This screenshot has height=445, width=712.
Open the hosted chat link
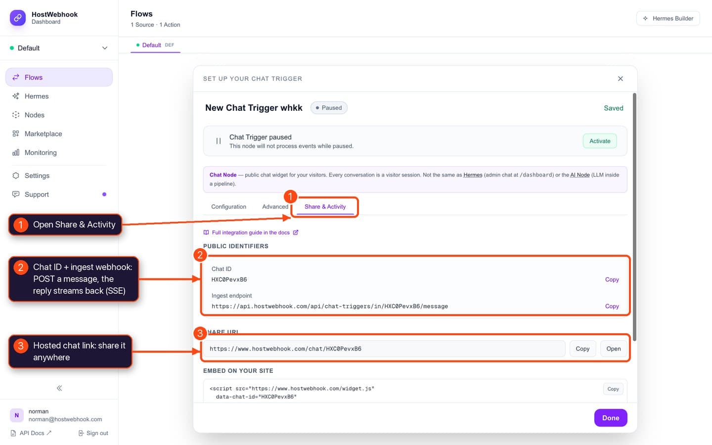click(614, 349)
